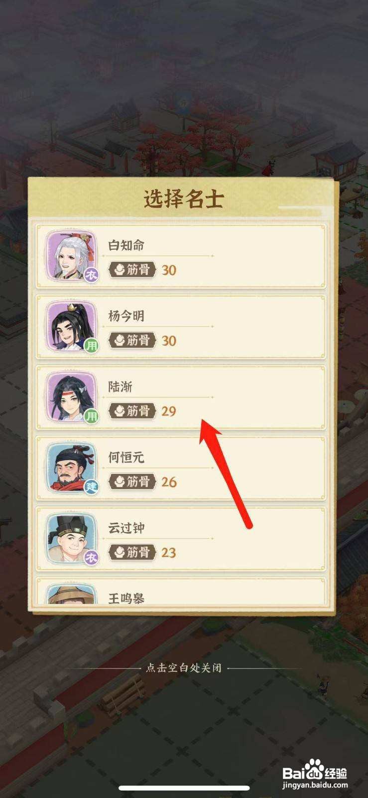Tap green 用 badge on 杨今明
Screen dimensions: 368x798
pos(91,345)
